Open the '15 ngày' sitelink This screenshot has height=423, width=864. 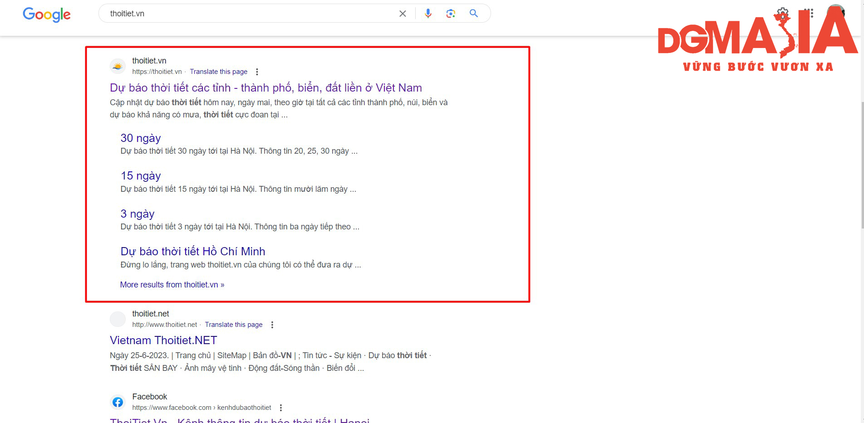click(x=141, y=176)
